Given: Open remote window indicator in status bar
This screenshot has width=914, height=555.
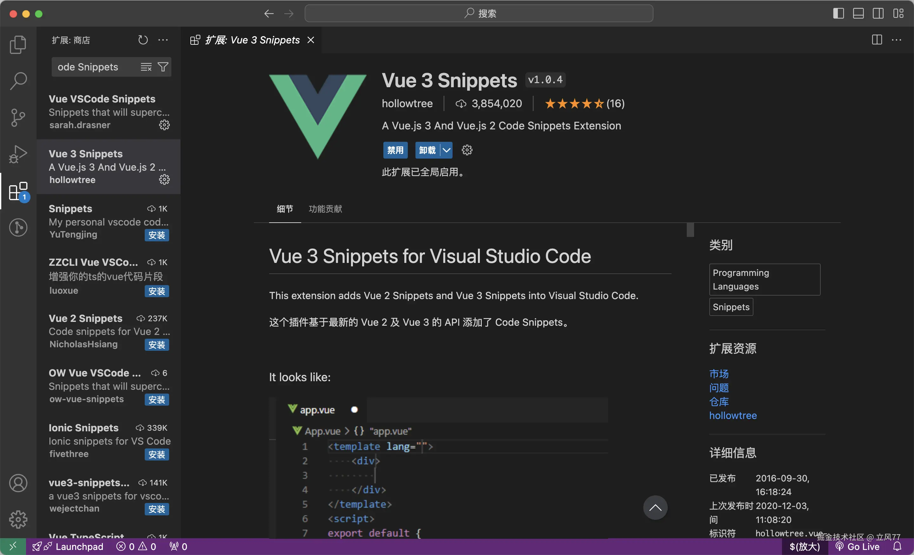Looking at the screenshot, I should (13, 546).
